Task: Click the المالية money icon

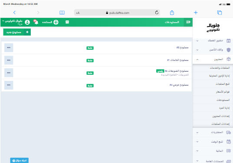Action: (x=229, y=151)
